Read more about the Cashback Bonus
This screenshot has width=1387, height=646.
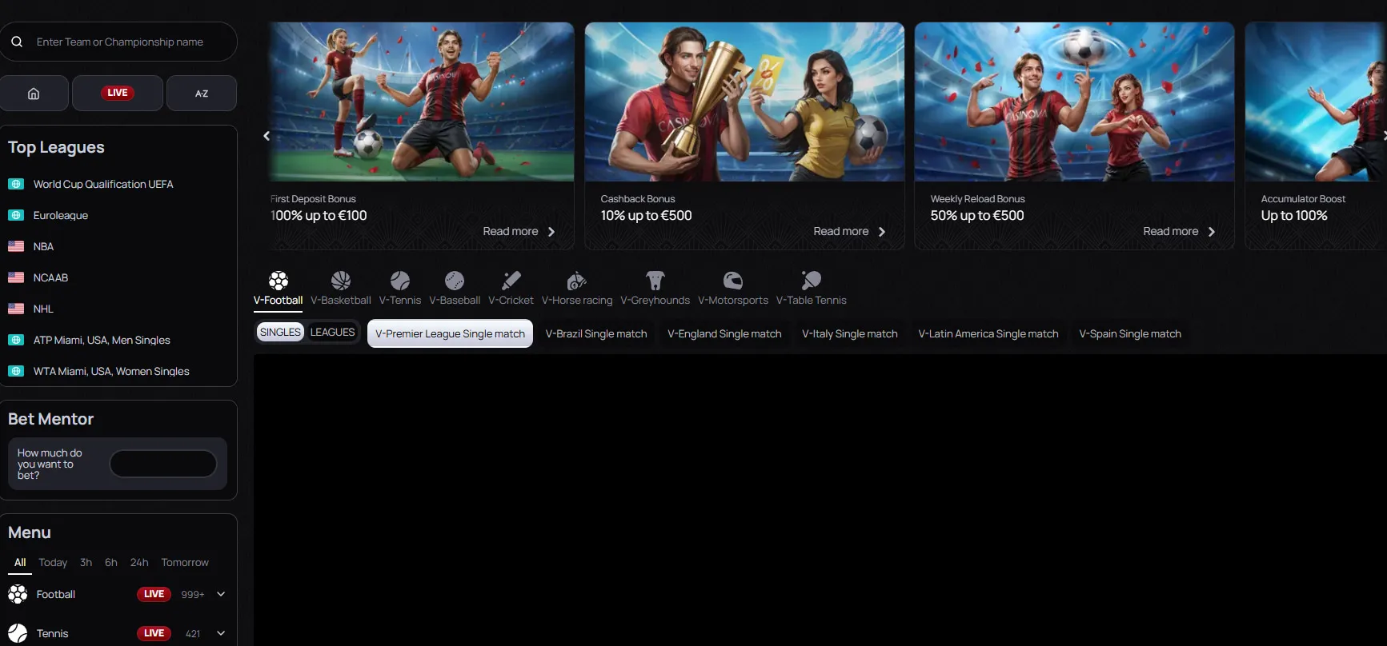click(x=848, y=232)
